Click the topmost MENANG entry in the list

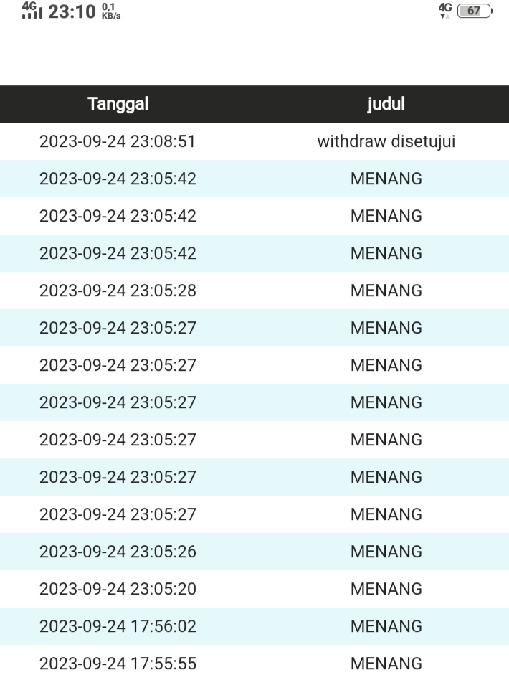[386, 179]
